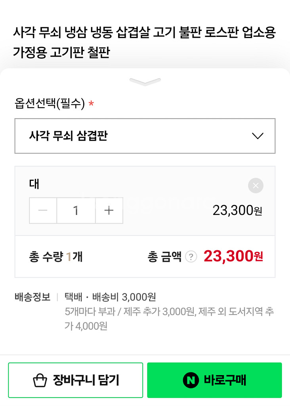The width and height of the screenshot is (290, 406).
Task: Click the 배송정보 label
Action: point(32,297)
